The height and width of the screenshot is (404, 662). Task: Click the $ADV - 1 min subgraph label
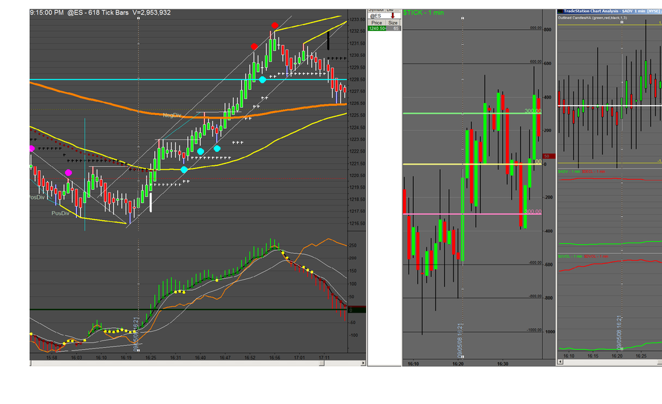pos(569,172)
